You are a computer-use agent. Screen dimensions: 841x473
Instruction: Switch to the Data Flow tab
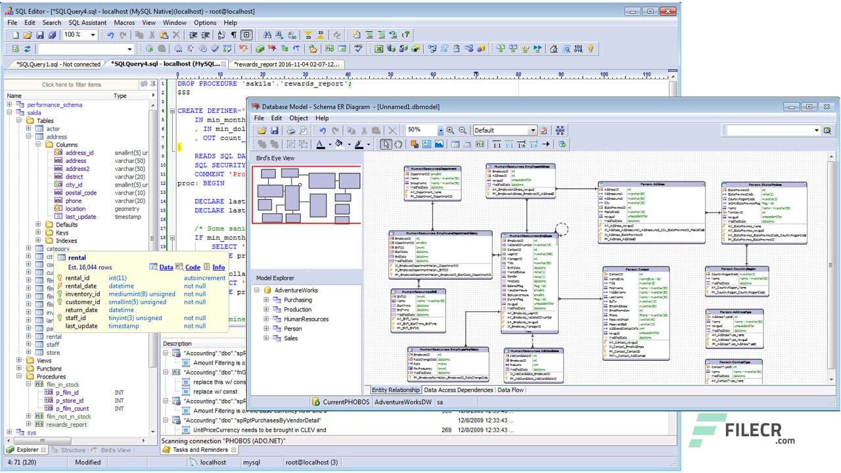(511, 390)
